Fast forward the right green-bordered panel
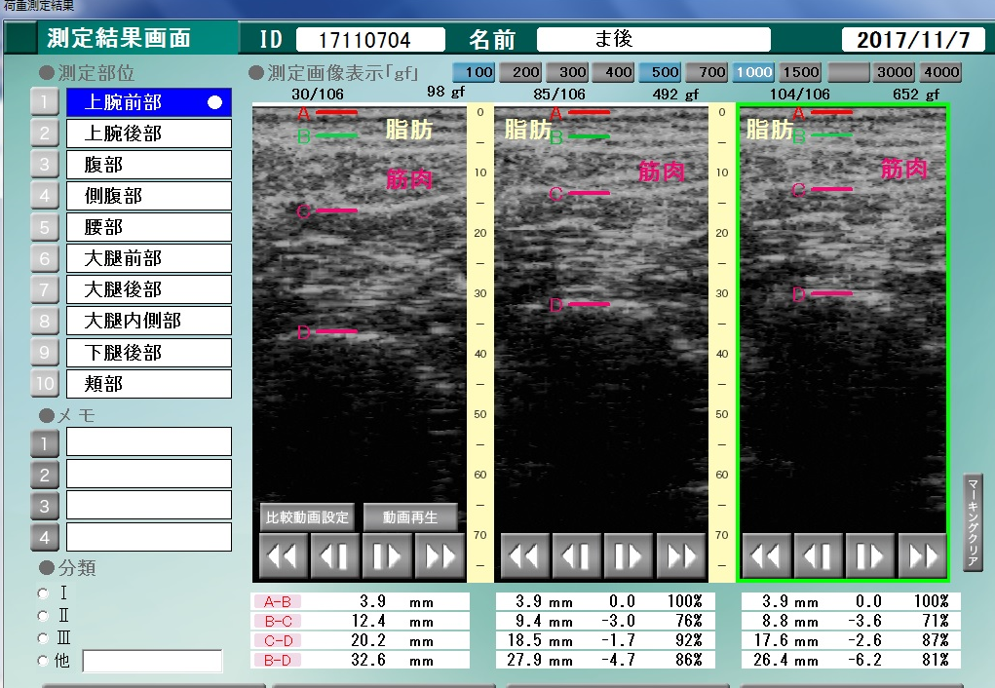The image size is (995, 688). coord(922,556)
